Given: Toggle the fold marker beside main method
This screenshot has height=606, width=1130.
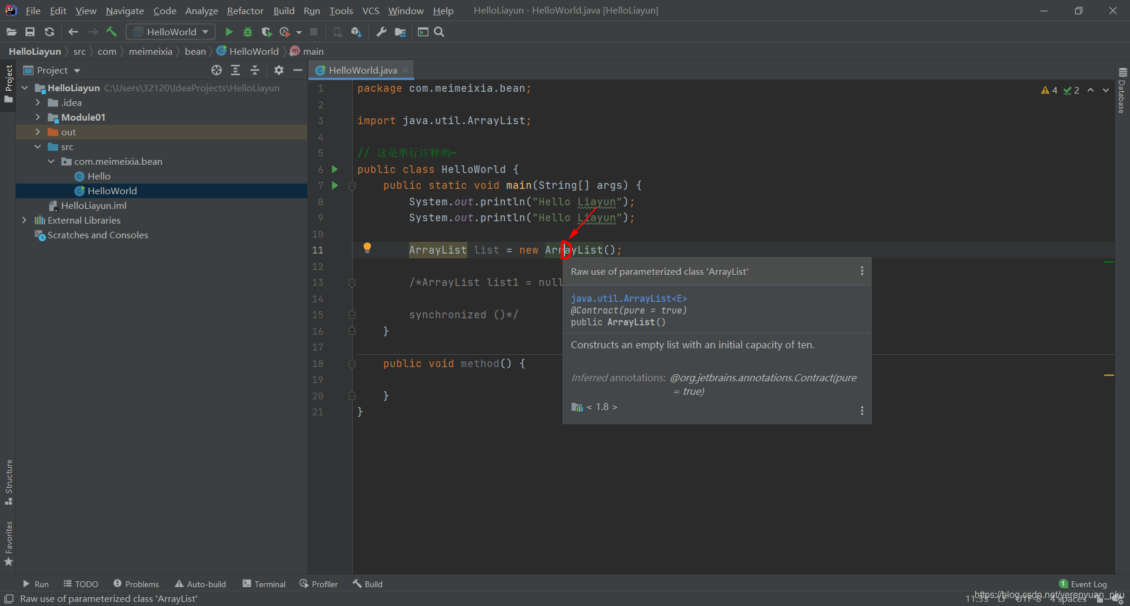Looking at the screenshot, I should point(352,186).
